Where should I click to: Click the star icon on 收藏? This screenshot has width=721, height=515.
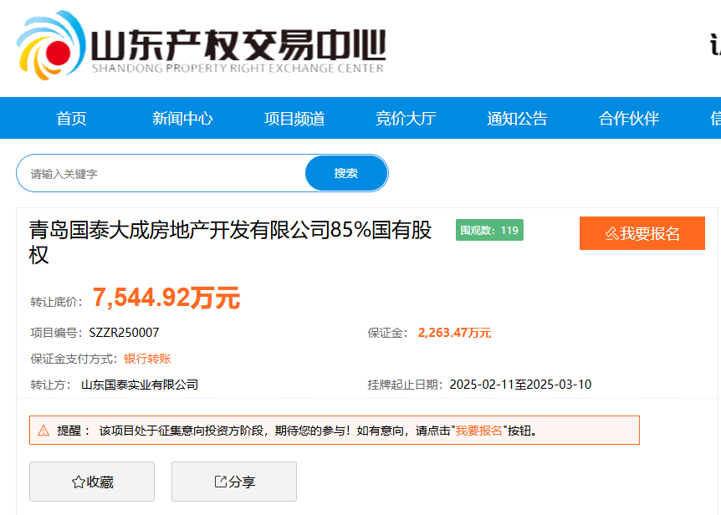tap(78, 482)
